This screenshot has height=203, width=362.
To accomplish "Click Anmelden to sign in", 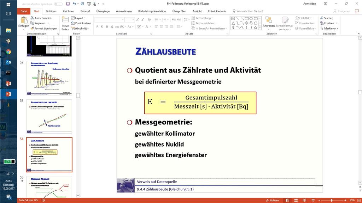I will pyautogui.click(x=310, y=4).
